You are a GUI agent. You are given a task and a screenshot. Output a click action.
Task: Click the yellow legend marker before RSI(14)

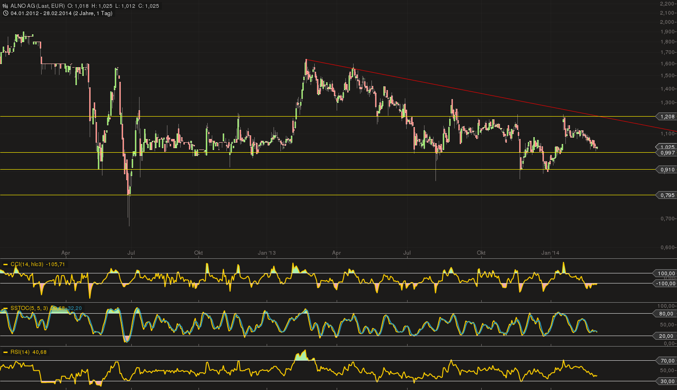click(x=5, y=352)
